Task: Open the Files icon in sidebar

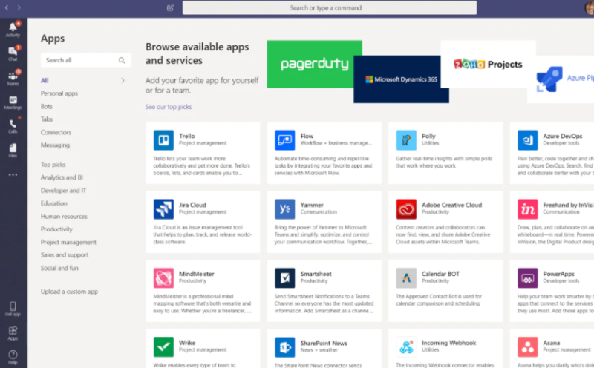Action: [x=13, y=148]
